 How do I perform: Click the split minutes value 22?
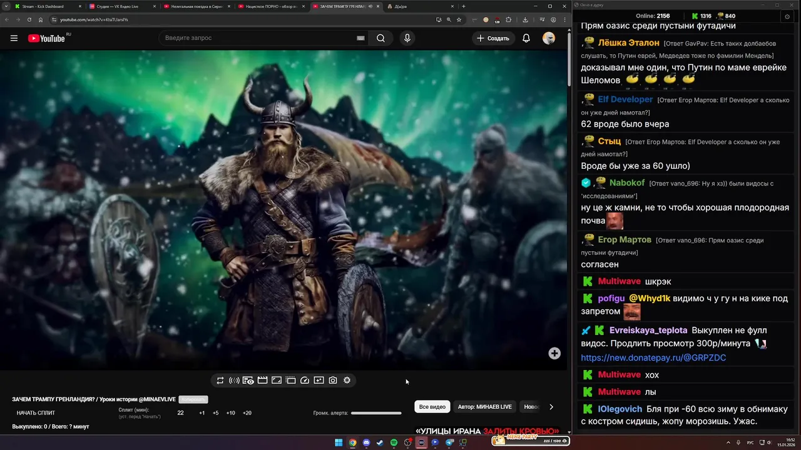point(180,413)
